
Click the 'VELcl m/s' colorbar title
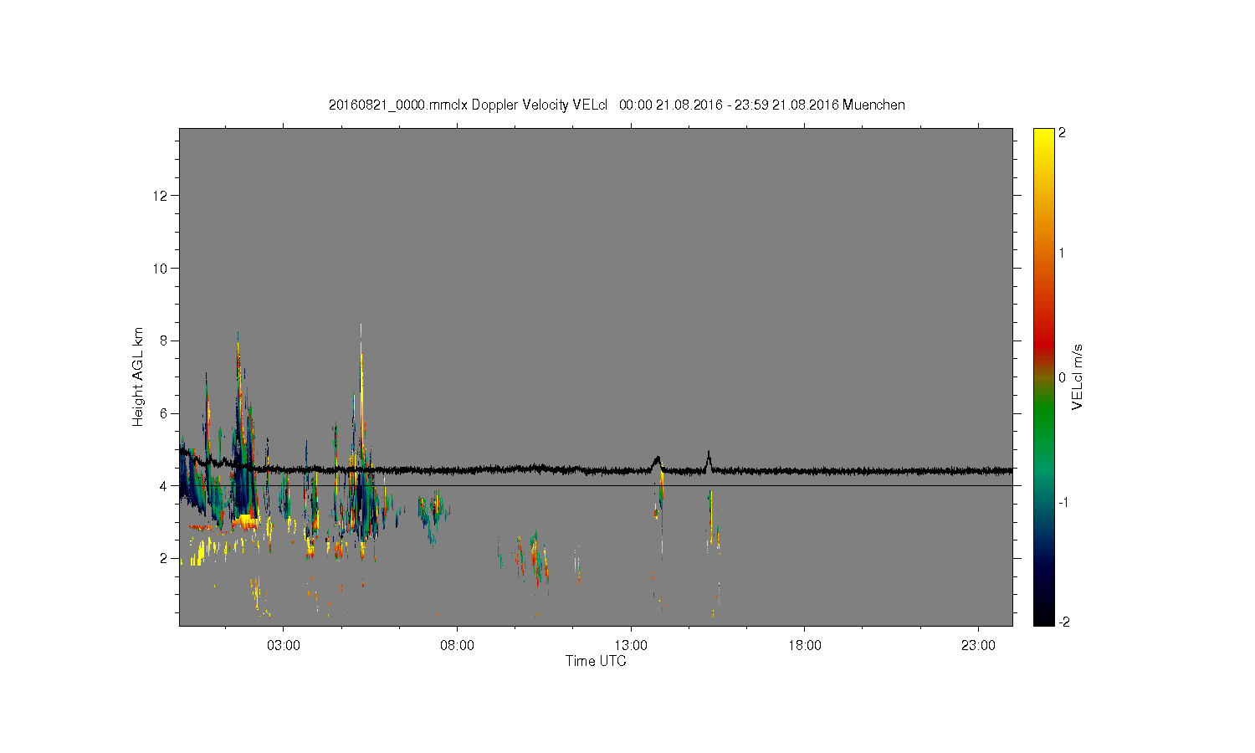tap(1078, 376)
